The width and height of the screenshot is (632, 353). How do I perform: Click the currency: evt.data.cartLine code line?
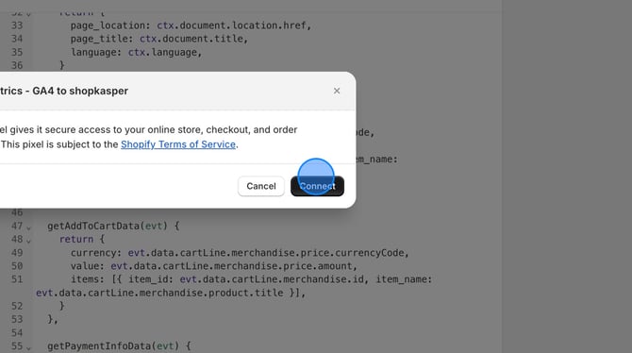240,253
